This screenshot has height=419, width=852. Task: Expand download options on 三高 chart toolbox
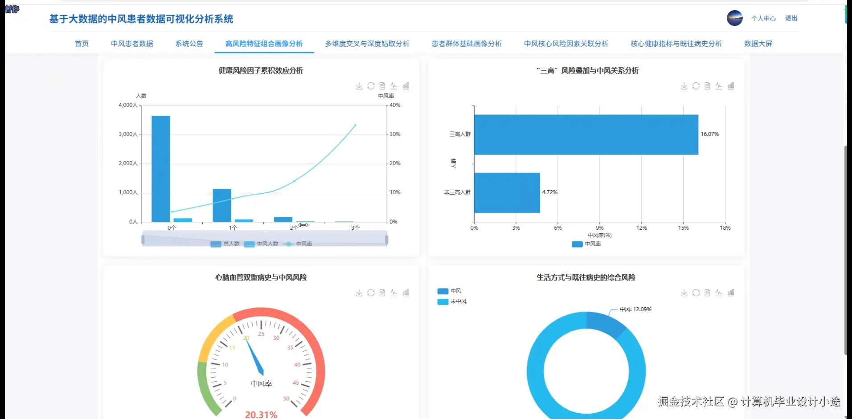click(x=684, y=86)
